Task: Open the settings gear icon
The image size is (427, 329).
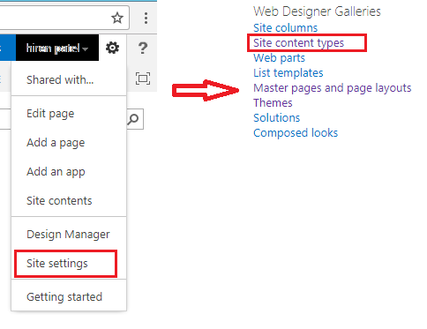Action: click(x=112, y=48)
